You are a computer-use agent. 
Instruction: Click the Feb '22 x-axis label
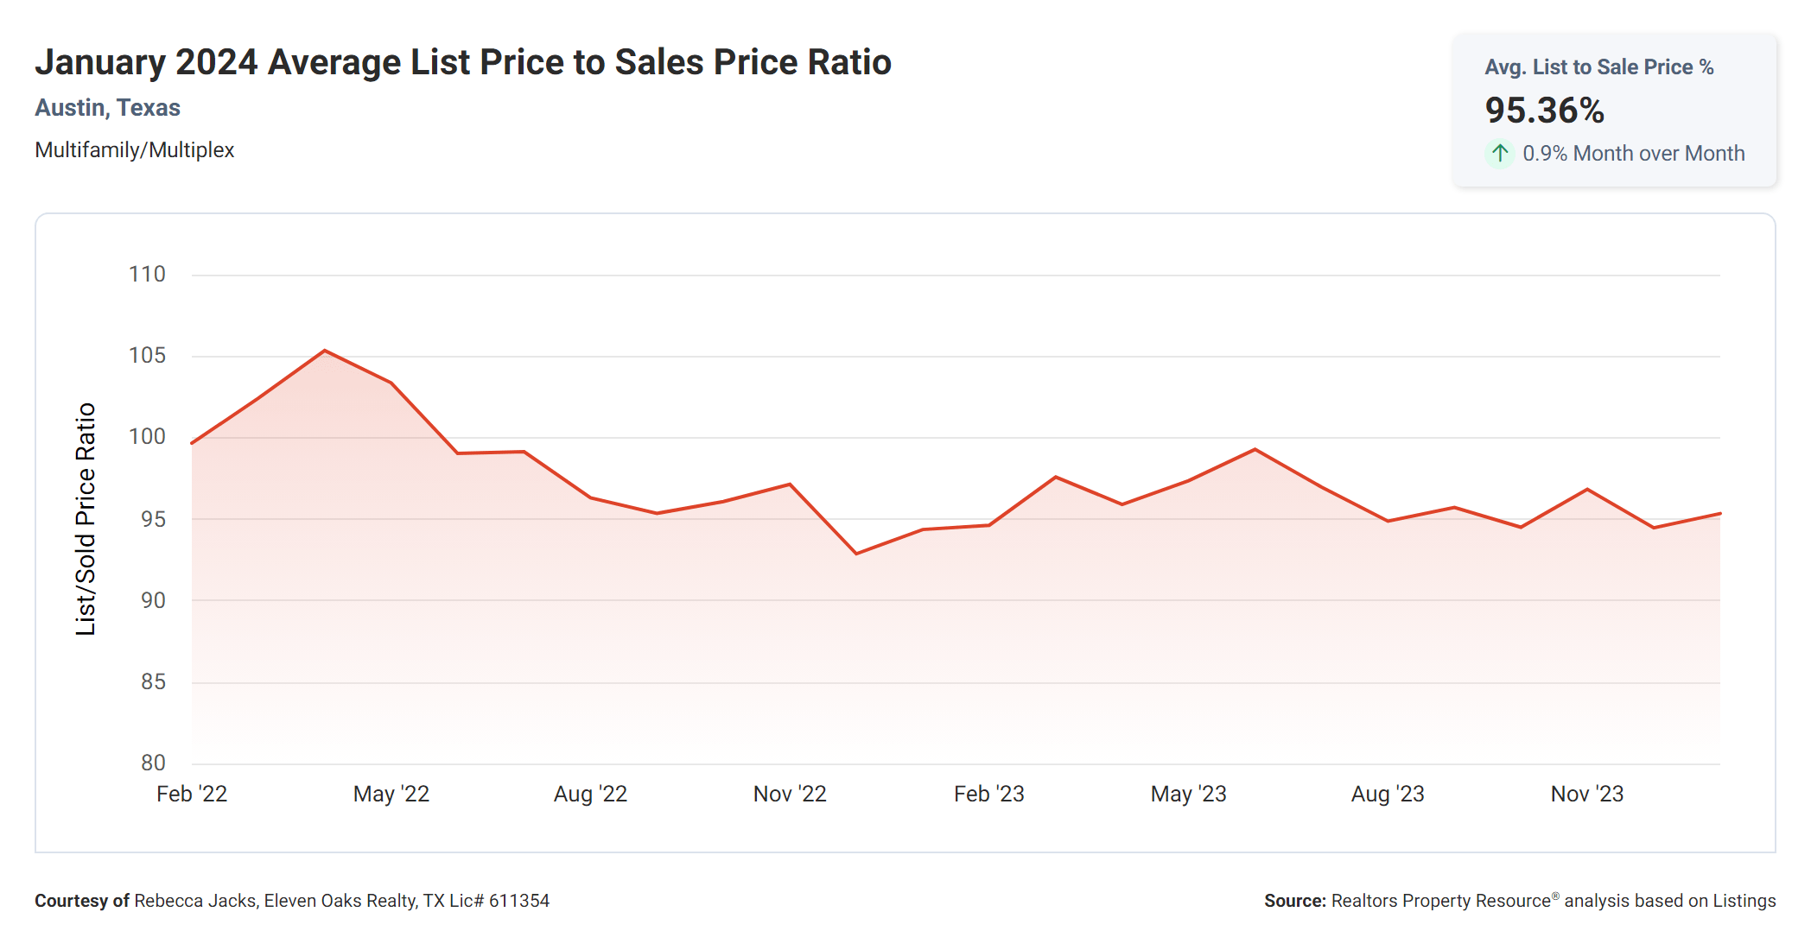(x=192, y=794)
